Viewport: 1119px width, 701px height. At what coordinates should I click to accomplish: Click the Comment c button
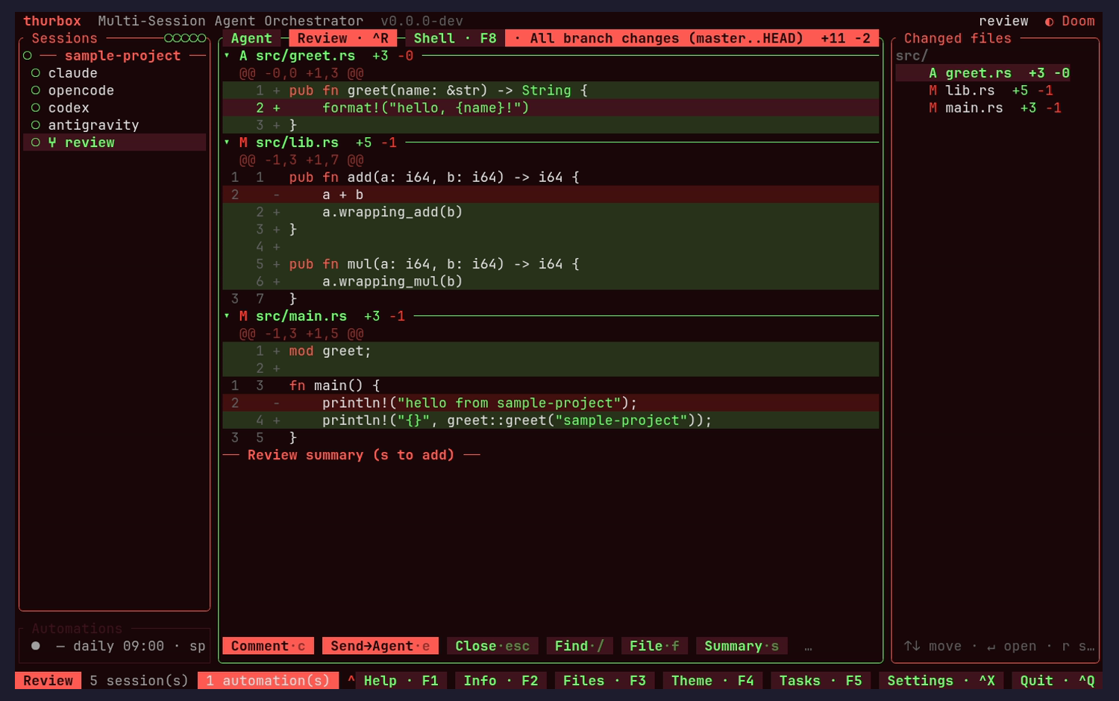point(268,646)
